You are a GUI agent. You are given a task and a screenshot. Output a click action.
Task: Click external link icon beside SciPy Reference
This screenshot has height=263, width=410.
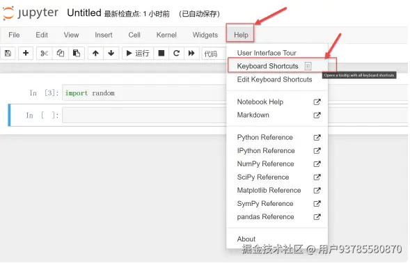coord(317,177)
